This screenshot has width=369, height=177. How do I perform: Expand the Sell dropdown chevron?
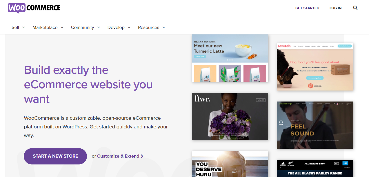23,27
